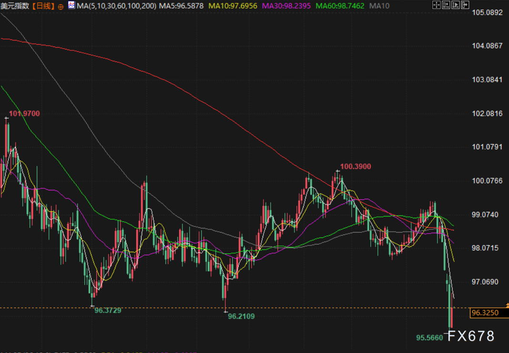Click the 101.9700 high price label
509x353 pixels.
[x=24, y=114]
